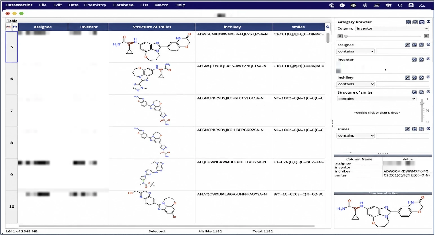The height and width of the screenshot is (235, 435).
Task: Open the Chemistry menu
Action: pos(95,5)
